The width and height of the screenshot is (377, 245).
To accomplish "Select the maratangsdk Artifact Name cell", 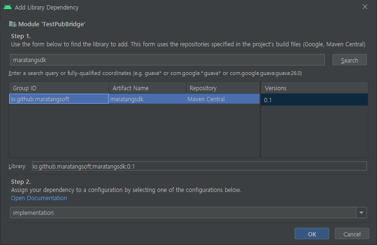I will pos(148,99).
